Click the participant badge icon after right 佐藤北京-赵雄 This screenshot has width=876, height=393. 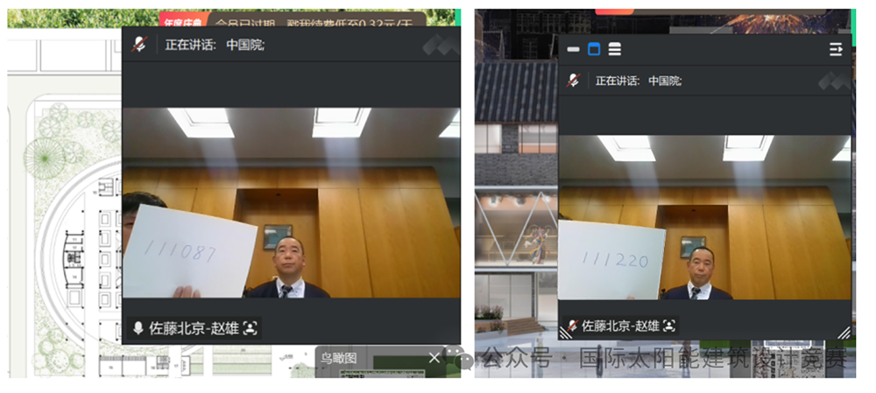[x=670, y=326]
